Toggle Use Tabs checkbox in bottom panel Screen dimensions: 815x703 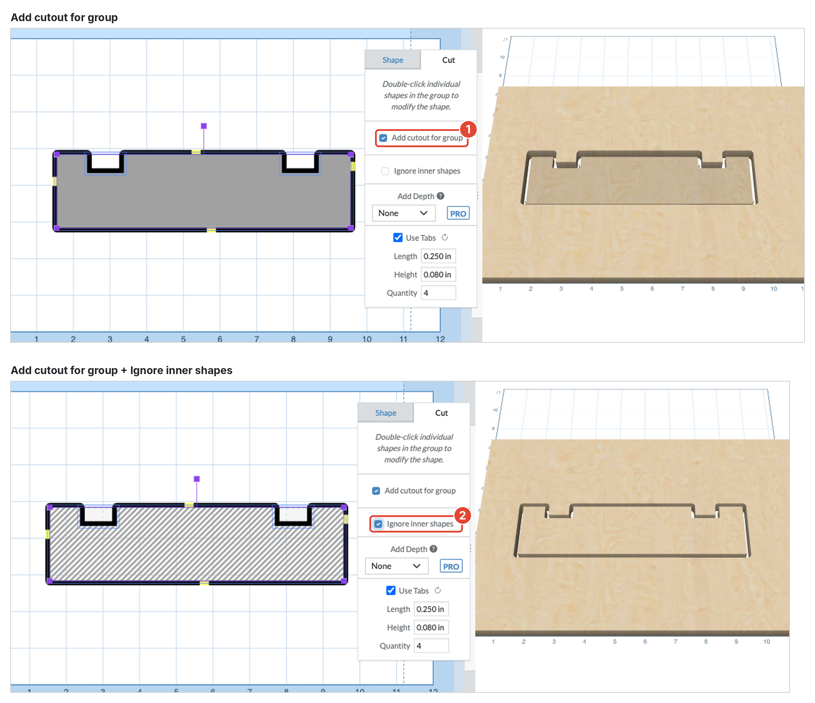point(391,590)
